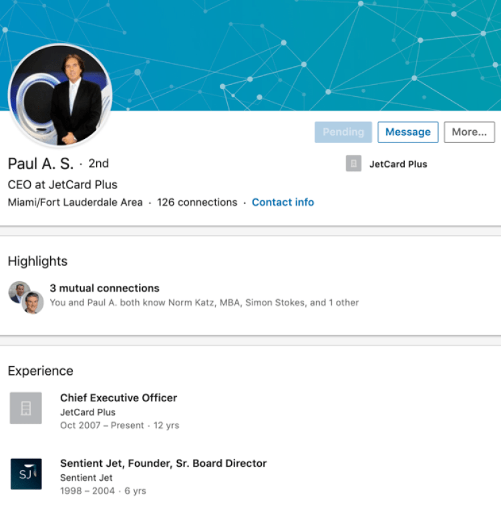Expand the More... options menu
This screenshot has width=501, height=505.
(x=469, y=132)
